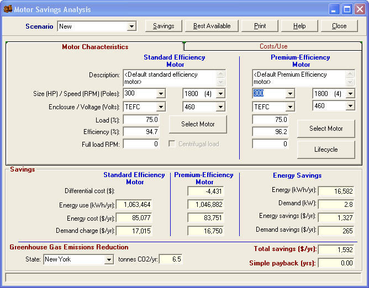Open Help
Screen dimensions: 369x288
click(299, 26)
